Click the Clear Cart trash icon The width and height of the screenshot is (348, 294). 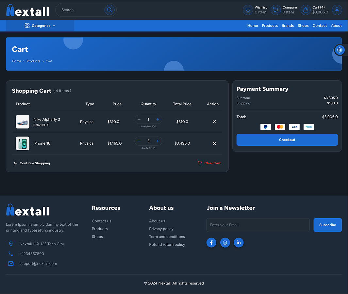pyautogui.click(x=200, y=163)
